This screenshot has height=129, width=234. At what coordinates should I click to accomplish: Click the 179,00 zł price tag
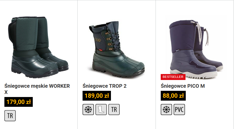tap(19, 102)
